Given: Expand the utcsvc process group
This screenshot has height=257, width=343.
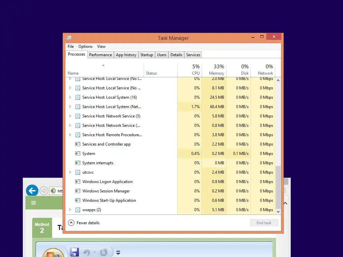Looking at the screenshot, I should click(70, 172).
